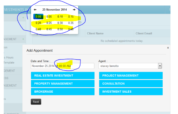Select Real Estate Investment service
Screen dimensions: 178x114
(63, 76)
